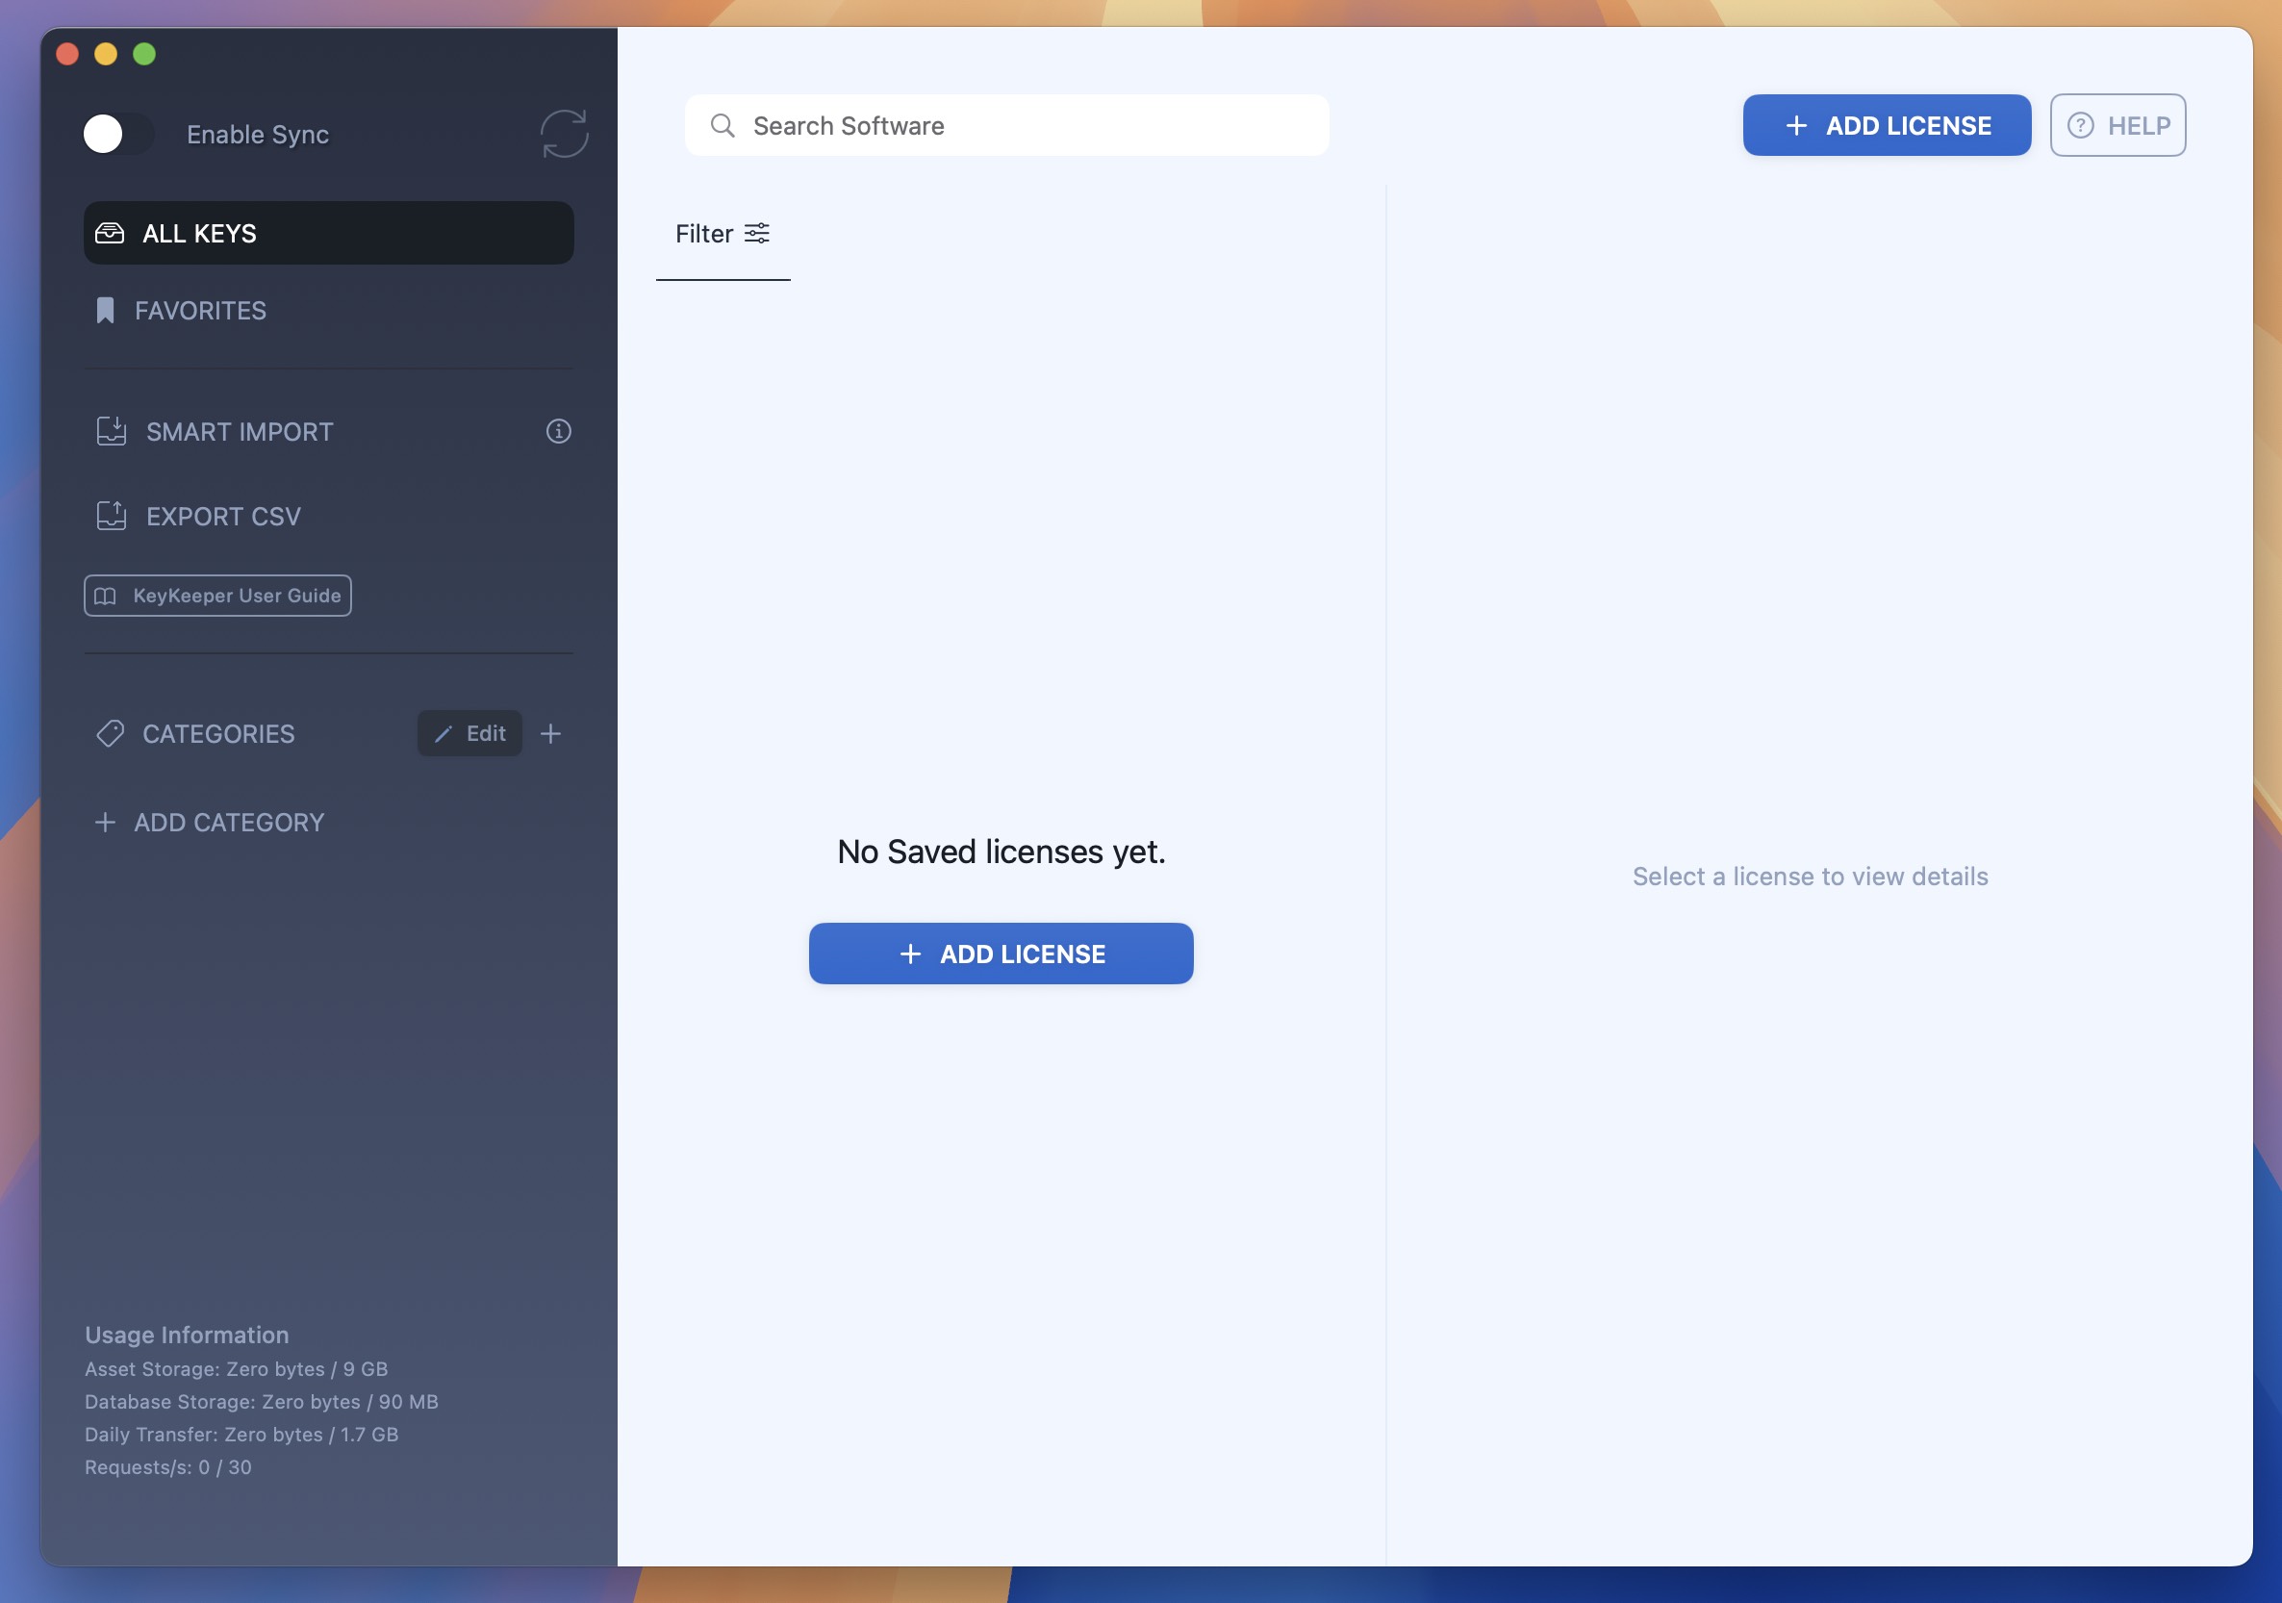This screenshot has width=2282, height=1603.
Task: Click the sync refresh icon
Action: pos(564,132)
